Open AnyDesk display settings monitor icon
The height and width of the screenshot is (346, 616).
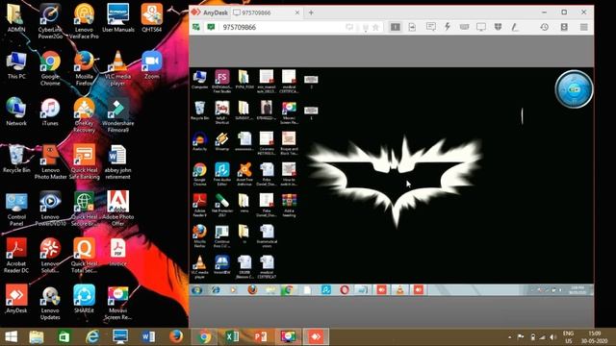(x=481, y=27)
